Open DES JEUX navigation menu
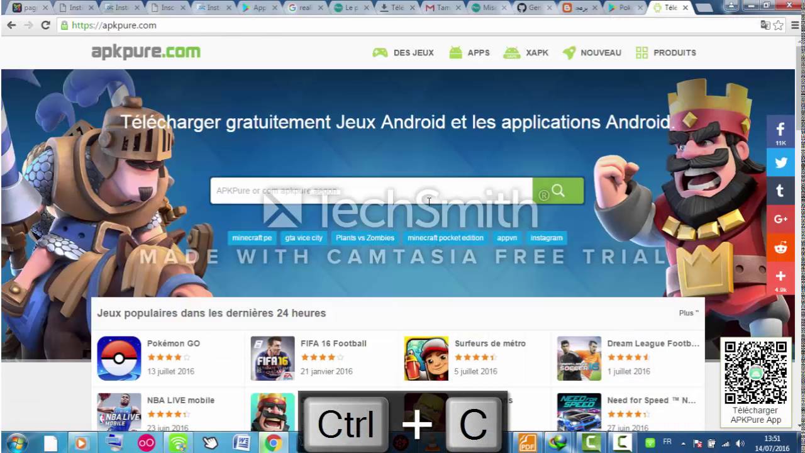This screenshot has height=453, width=805. pyautogui.click(x=403, y=53)
